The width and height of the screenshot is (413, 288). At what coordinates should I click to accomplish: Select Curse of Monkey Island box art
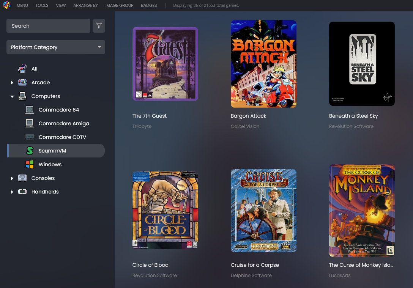pyautogui.click(x=362, y=211)
